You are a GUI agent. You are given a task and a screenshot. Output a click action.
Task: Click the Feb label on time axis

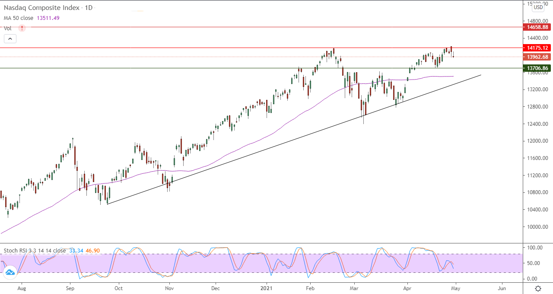[310, 288]
